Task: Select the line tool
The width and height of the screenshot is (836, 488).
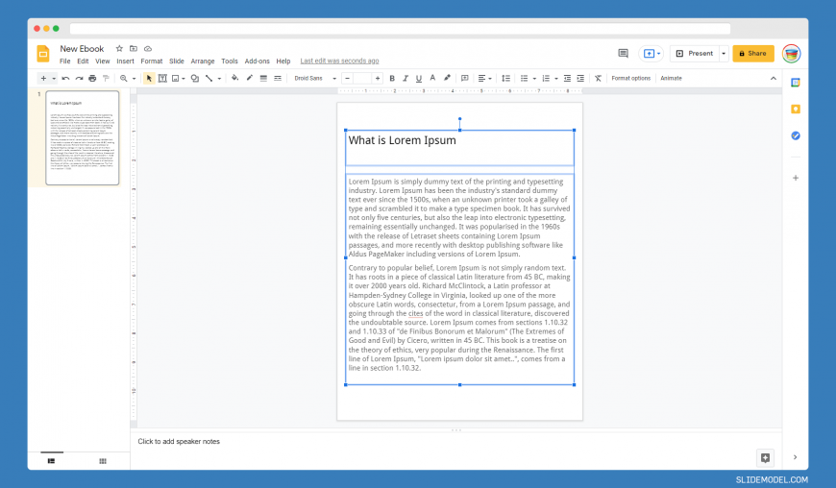Action: click(209, 79)
